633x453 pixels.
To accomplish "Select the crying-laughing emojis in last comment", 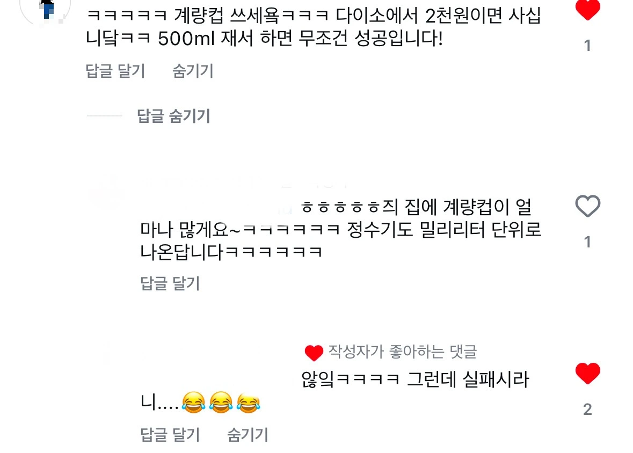I will coord(221,402).
